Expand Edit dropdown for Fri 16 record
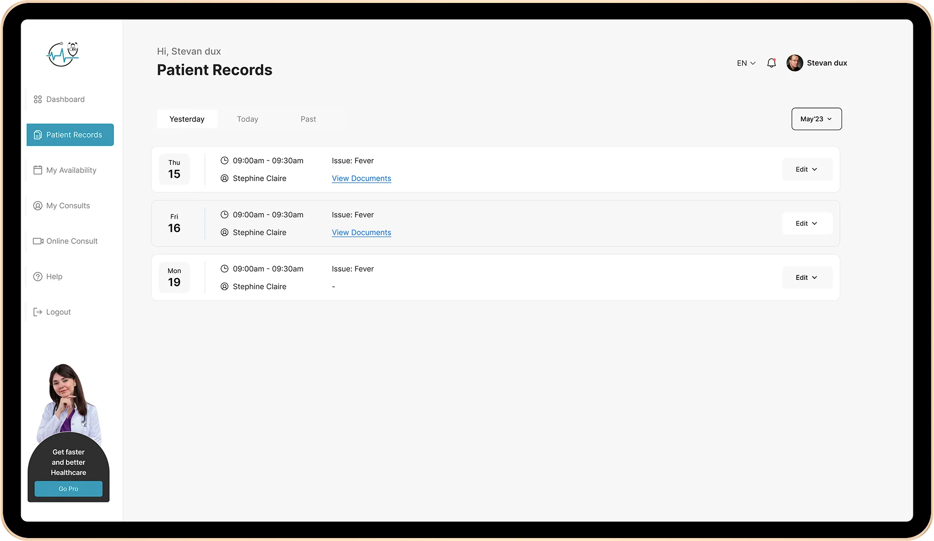The image size is (934, 541). (807, 223)
